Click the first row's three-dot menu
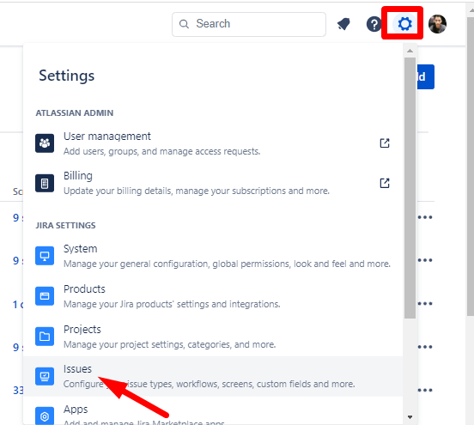 pos(425,217)
